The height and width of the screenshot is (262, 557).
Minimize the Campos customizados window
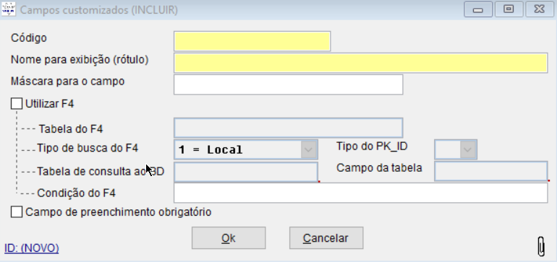coord(477,9)
